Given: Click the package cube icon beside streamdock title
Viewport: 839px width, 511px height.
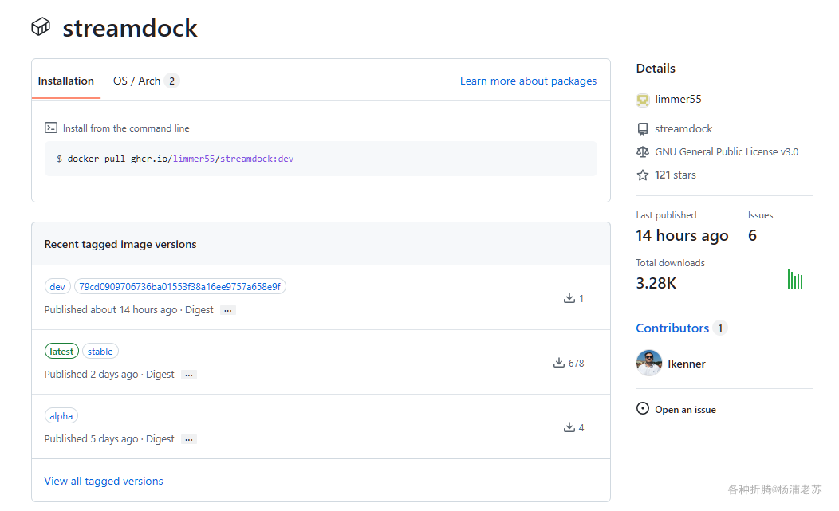Looking at the screenshot, I should point(41,28).
